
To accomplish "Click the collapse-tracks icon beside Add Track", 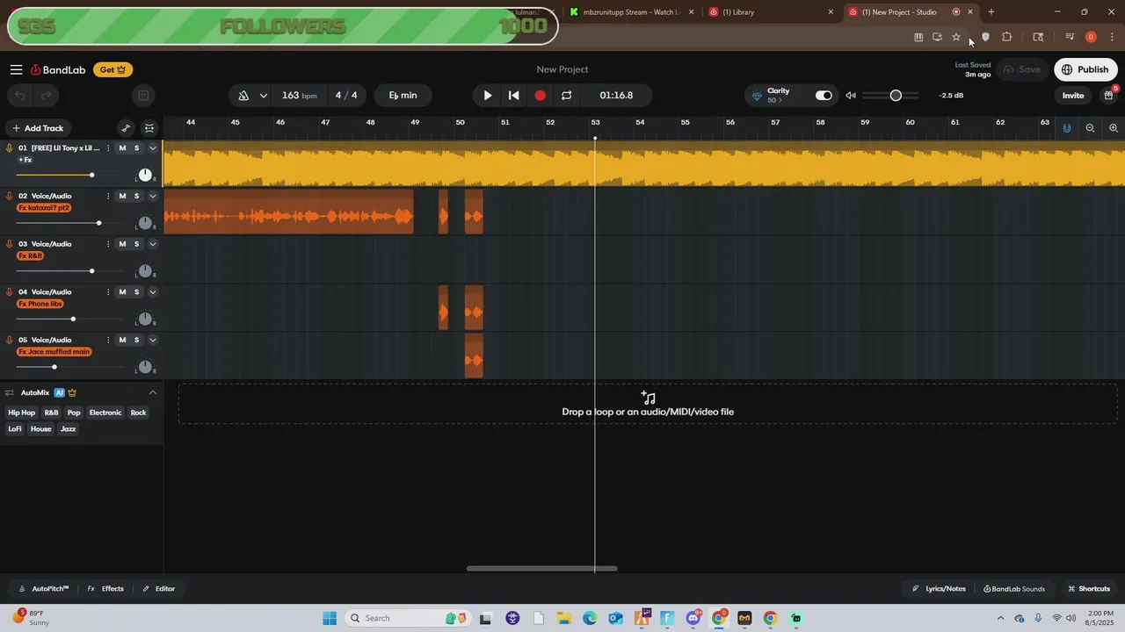I will coord(149,128).
